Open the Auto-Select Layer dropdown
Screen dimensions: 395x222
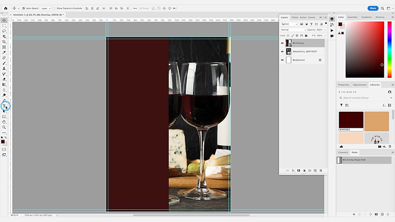[46, 8]
